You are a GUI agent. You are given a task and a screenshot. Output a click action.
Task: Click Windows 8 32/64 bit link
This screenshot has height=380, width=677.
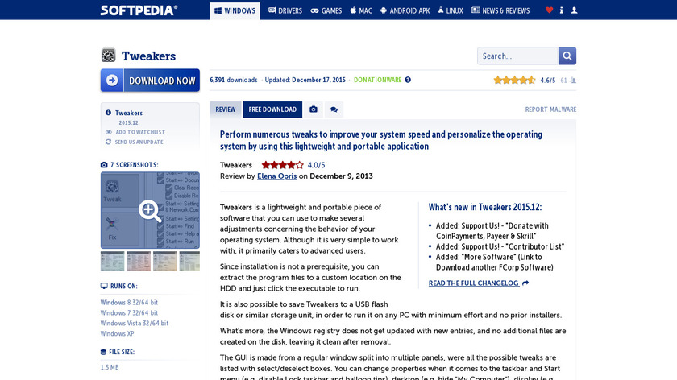[129, 303]
